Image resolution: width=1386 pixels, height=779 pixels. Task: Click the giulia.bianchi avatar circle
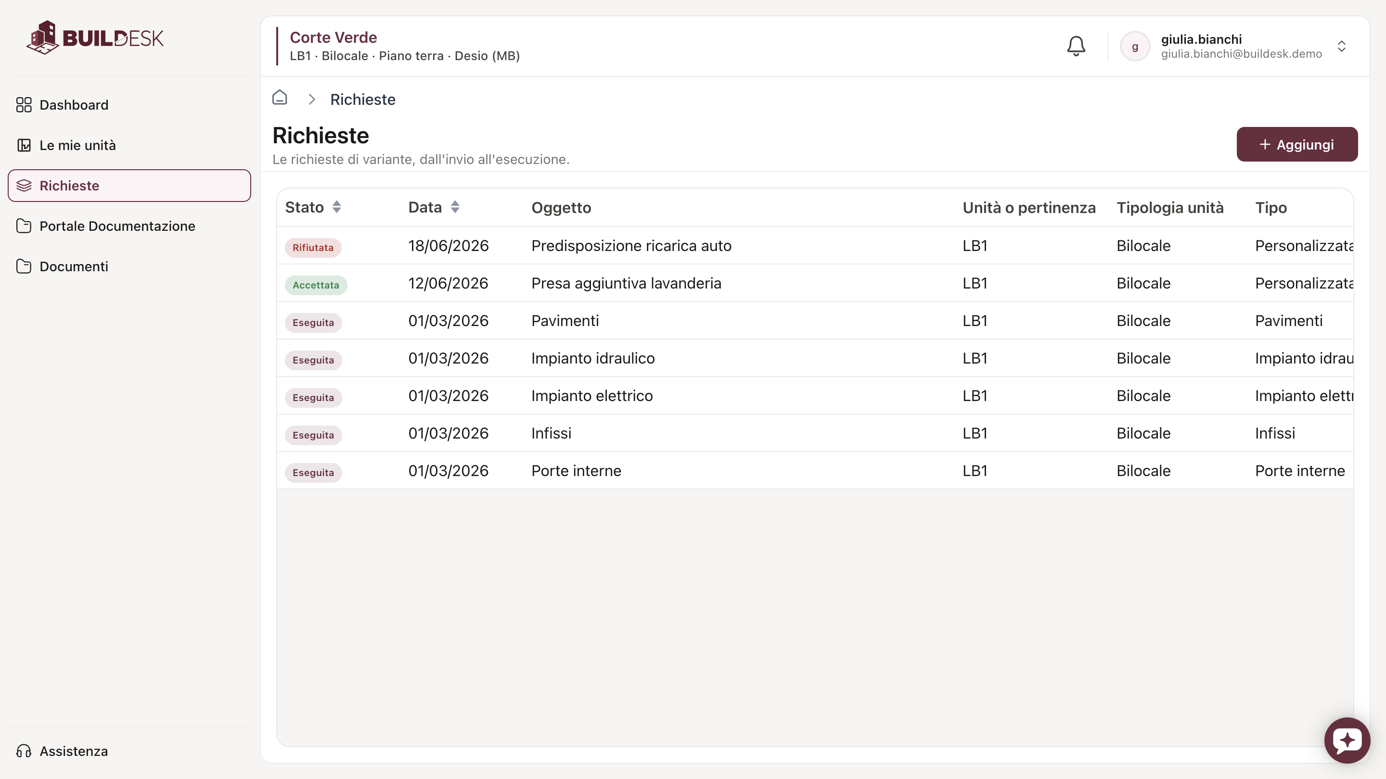(1135, 46)
